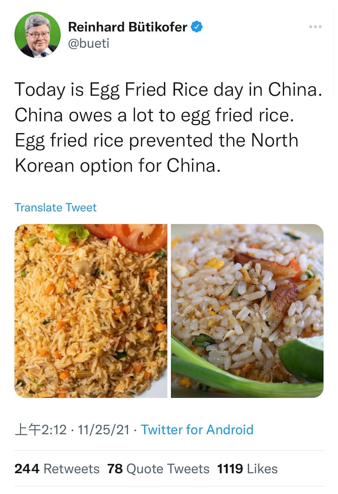Screen dimensions: 338x494
Task: Click the Translate Tweet link
Action: coord(55,207)
